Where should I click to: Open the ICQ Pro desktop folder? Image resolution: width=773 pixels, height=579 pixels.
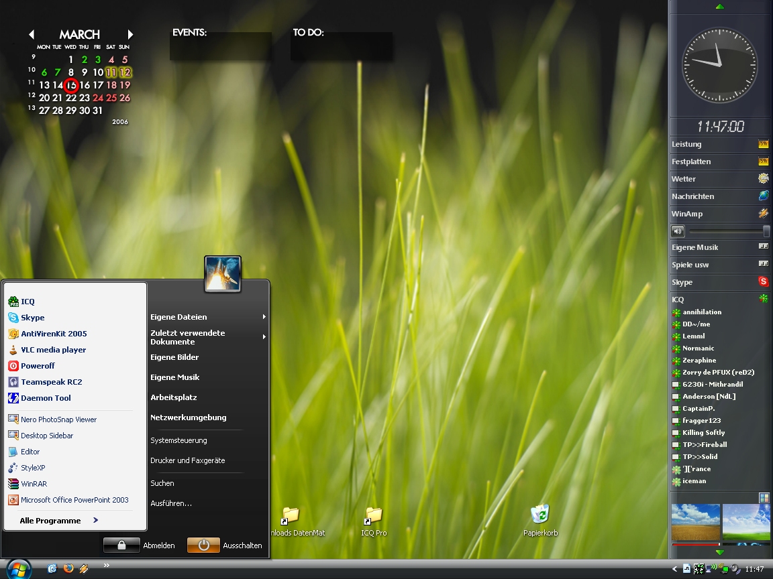click(374, 515)
